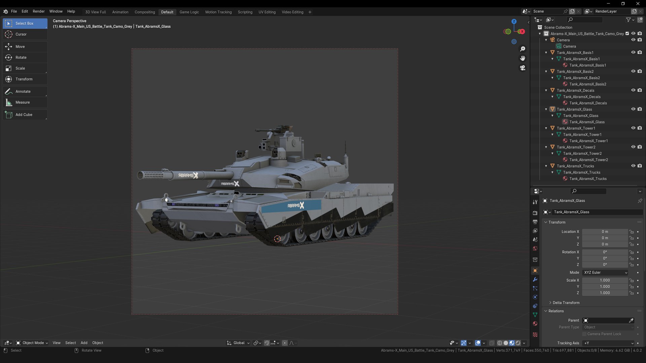Screen dimensions: 646x363
Task: Choose the Scale tool
Action: point(25,68)
